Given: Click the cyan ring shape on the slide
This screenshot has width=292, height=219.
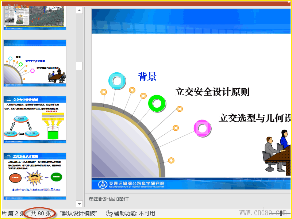Looking at the screenshot, I should (117, 81).
